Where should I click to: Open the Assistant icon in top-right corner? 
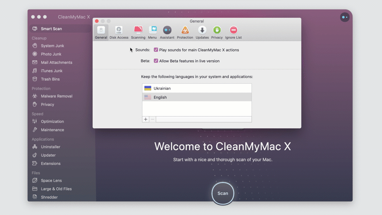(x=345, y=17)
